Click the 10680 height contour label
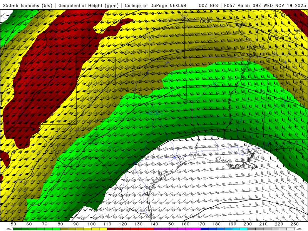 [206, 21]
